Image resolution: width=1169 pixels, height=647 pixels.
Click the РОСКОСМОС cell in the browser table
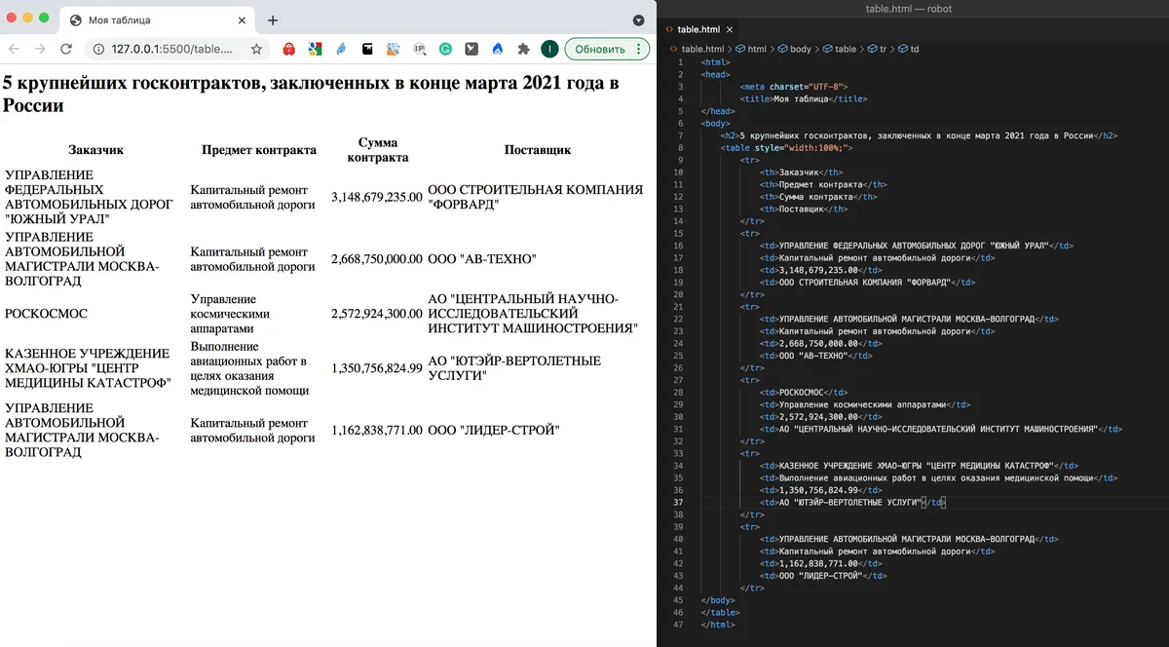click(47, 314)
